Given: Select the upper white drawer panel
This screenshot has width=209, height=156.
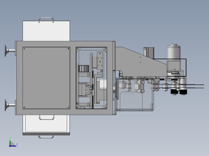Looking at the screenshot, I should tap(46, 31).
